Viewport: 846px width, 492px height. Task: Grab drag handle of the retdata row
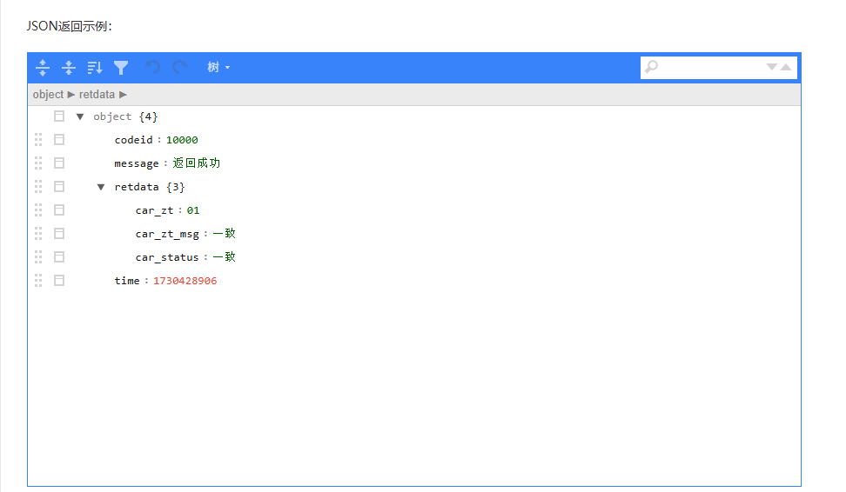[x=38, y=186]
